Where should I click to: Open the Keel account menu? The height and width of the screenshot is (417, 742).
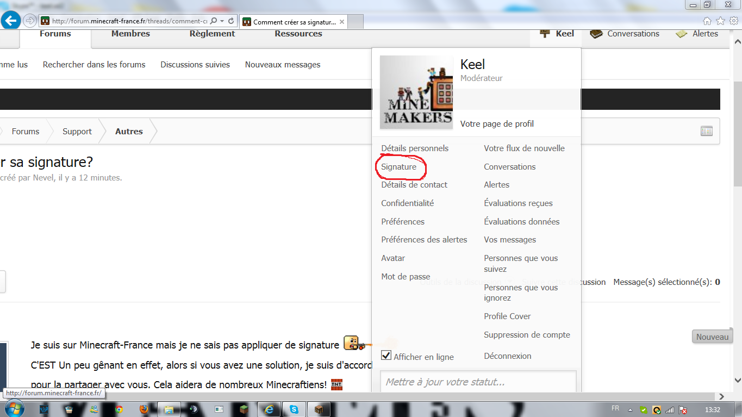tap(557, 34)
